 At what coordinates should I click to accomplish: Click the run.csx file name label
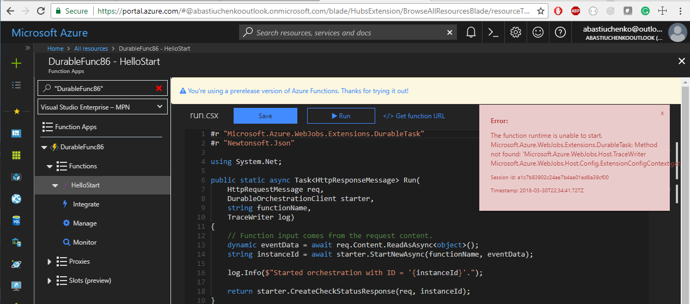[204, 115]
